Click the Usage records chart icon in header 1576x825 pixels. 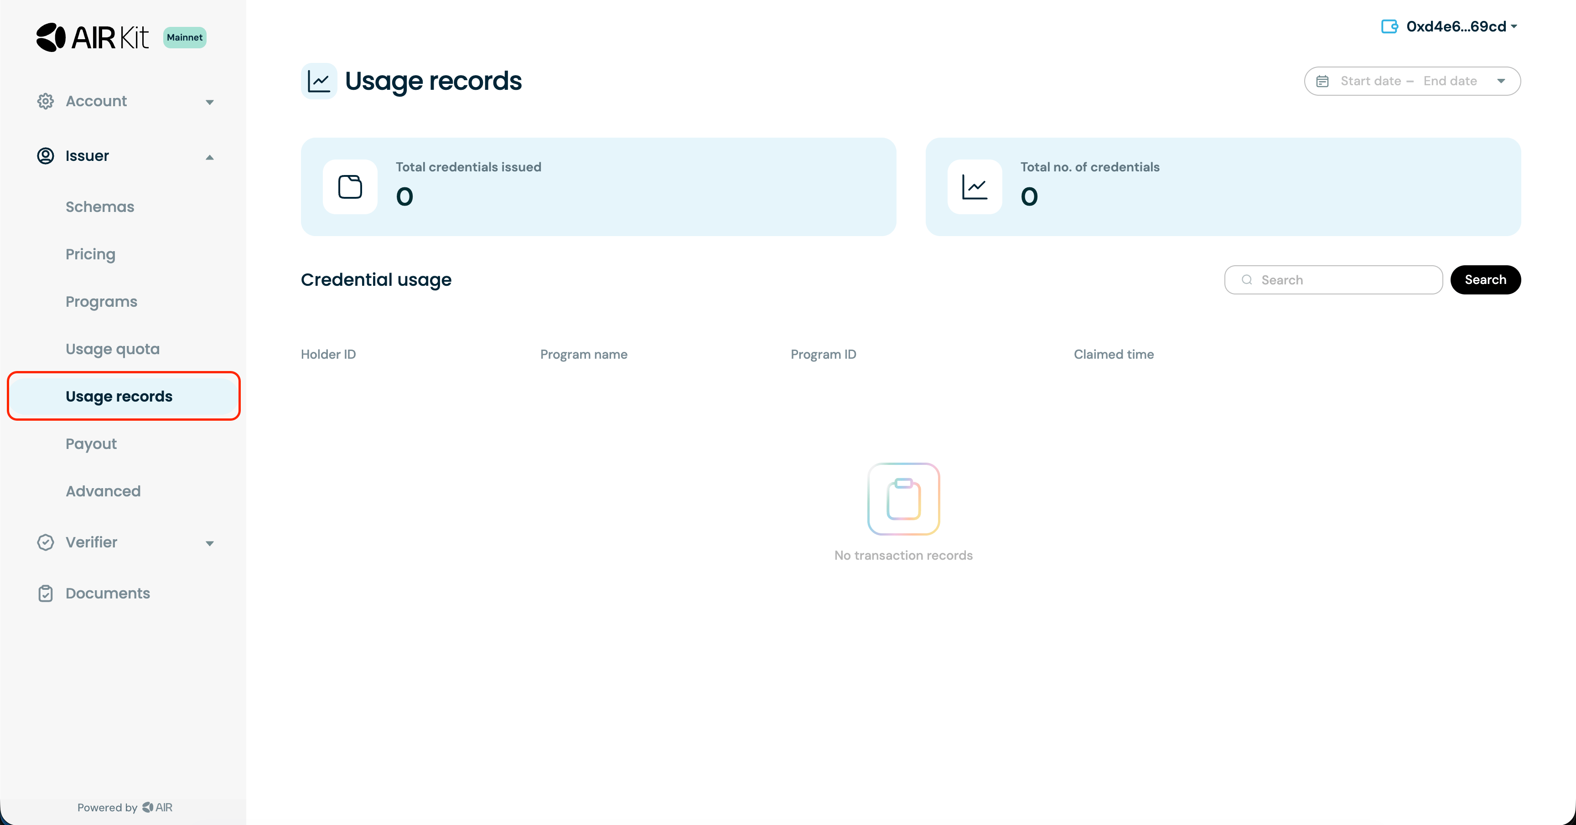pyautogui.click(x=319, y=81)
